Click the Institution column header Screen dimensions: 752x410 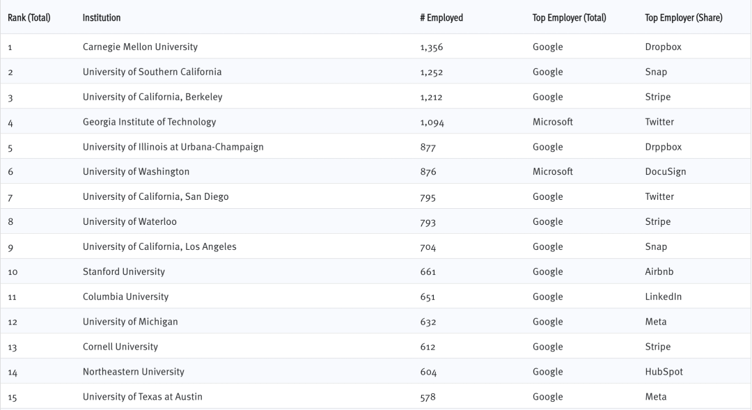pyautogui.click(x=101, y=17)
